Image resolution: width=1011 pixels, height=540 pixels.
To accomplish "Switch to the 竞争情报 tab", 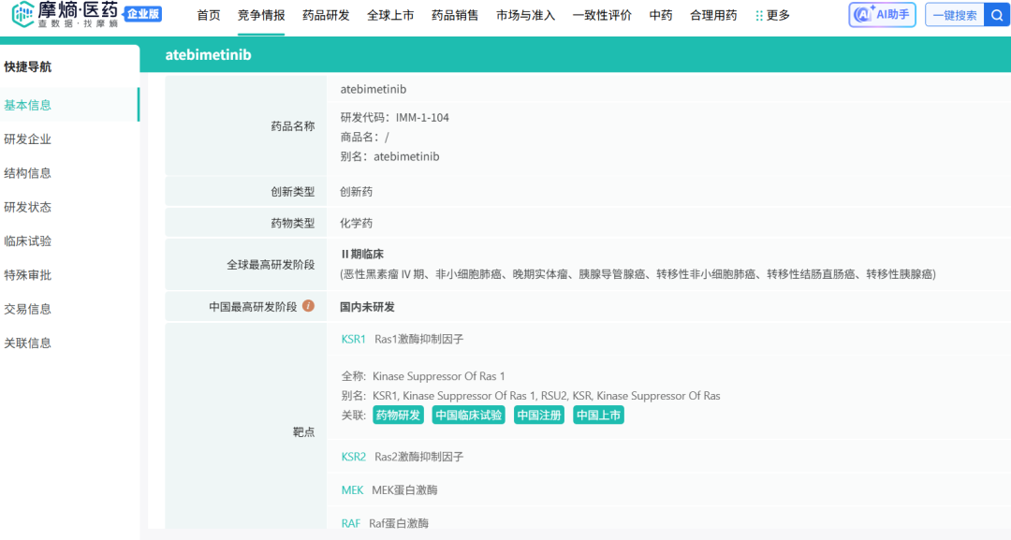I will click(259, 14).
